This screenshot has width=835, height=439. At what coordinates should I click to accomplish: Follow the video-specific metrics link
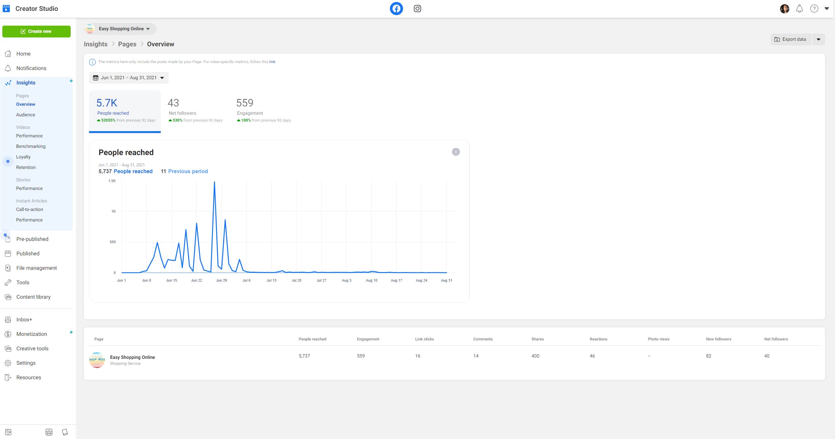pos(272,62)
